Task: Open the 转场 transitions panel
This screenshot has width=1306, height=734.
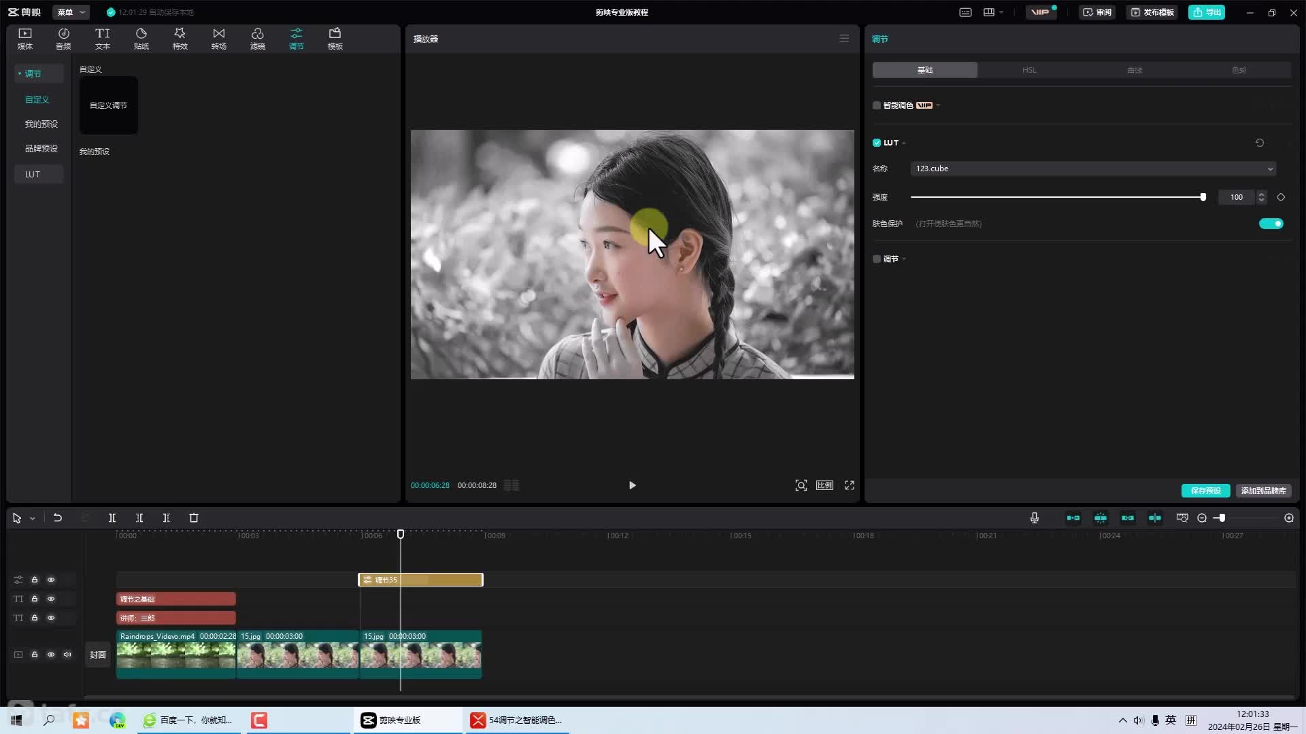Action: pos(219,39)
